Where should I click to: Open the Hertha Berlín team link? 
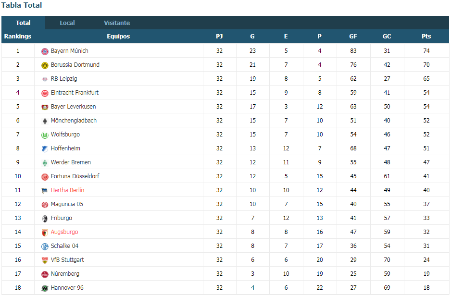coord(67,190)
